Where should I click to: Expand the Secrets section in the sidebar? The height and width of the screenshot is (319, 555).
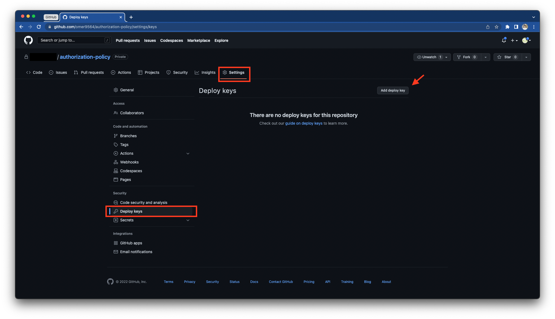tap(188, 220)
